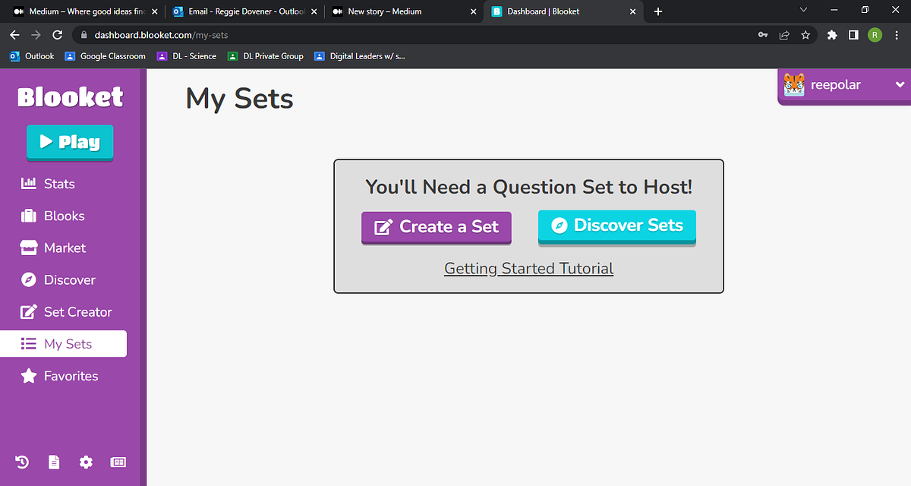Viewport: 911px width, 486px height.
Task: Open the Outlook bookmark
Action: [32, 56]
